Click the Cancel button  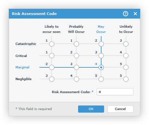click(x=120, y=109)
